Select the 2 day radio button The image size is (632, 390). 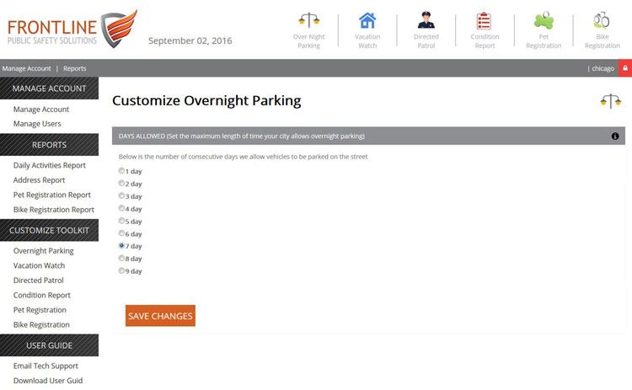[121, 183]
